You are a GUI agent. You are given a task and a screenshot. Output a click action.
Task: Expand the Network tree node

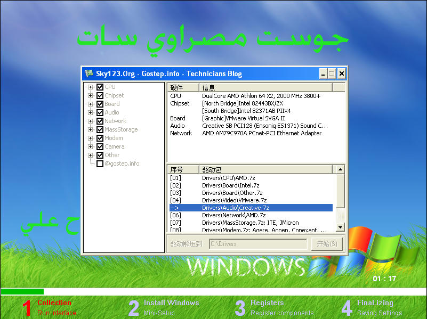coord(90,121)
